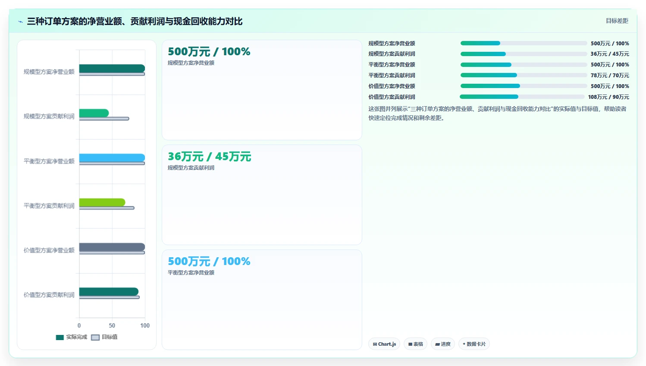Click the dashboard title logo icon
646x366 pixels.
pyautogui.click(x=20, y=22)
